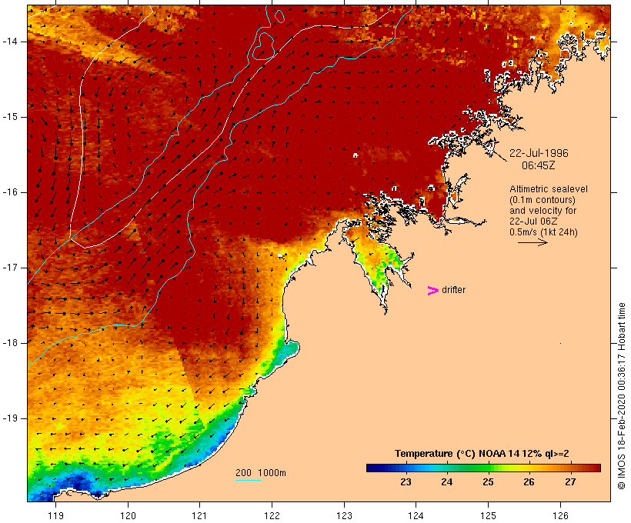
Task: Click the 24 value on temperature scale
Action: coord(446,482)
